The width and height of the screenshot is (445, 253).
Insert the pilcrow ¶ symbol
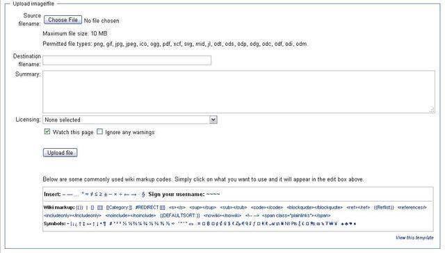coord(105,224)
